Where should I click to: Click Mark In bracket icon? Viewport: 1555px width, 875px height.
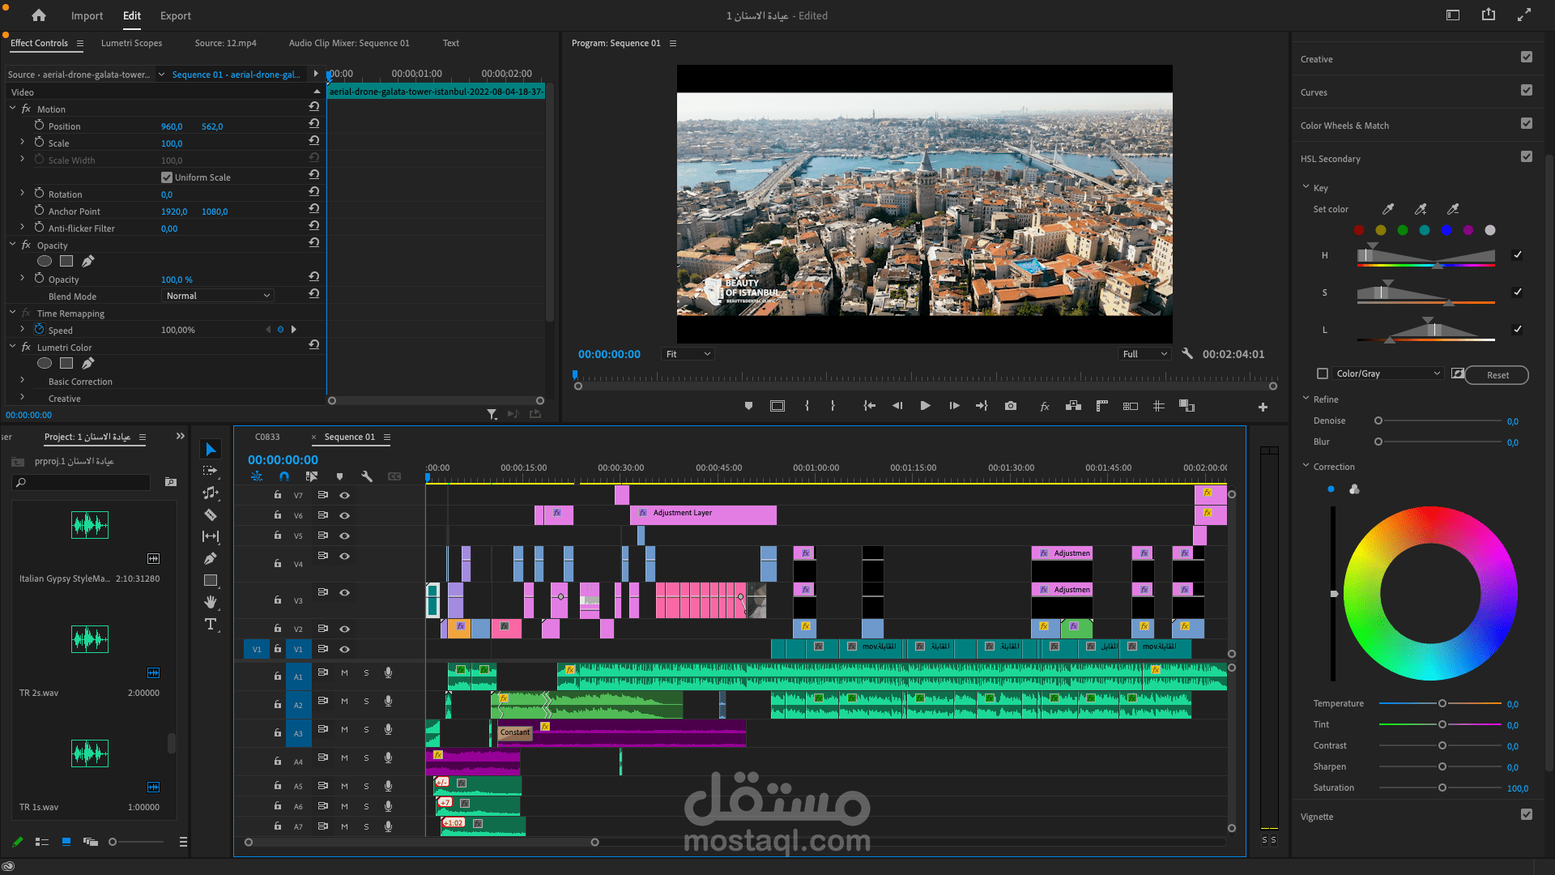point(807,406)
